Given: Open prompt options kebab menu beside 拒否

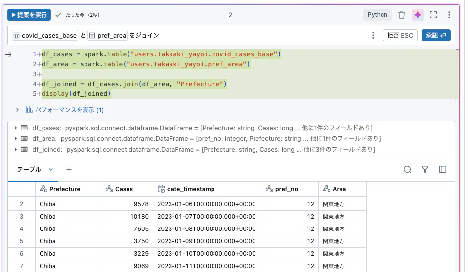Looking at the screenshot, I should point(373,35).
